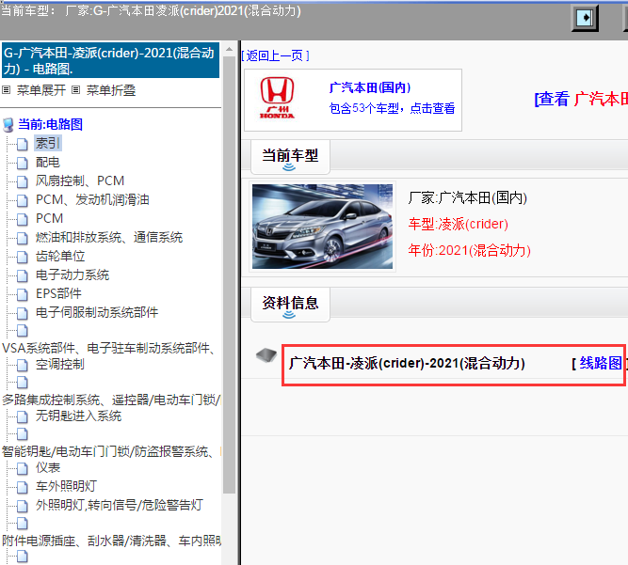Open EPS部件 tree item
The width and height of the screenshot is (628, 565).
(x=58, y=293)
